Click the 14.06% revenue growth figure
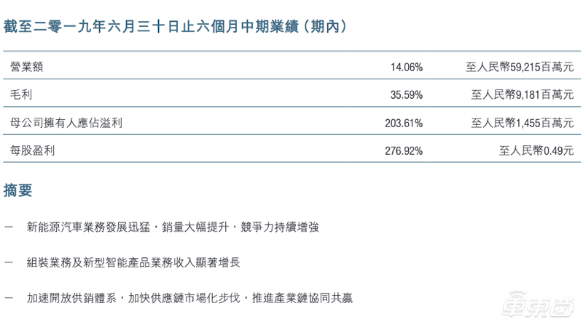Screen dimensions: 583x327 (x=407, y=67)
